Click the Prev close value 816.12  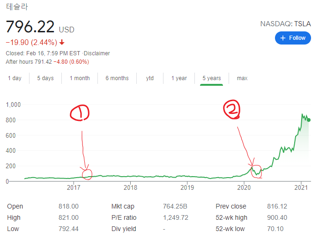pyautogui.click(x=277, y=206)
